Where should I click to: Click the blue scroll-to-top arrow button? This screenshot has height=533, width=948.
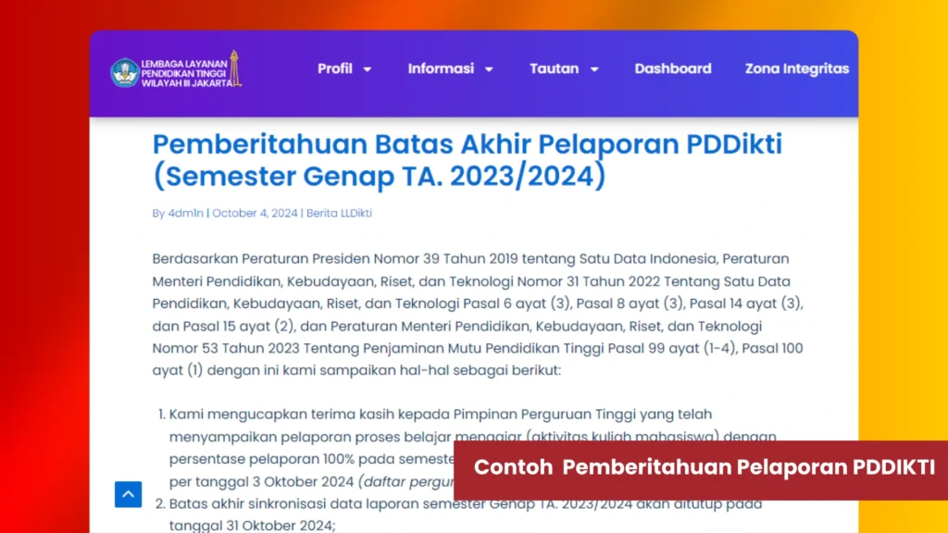click(x=128, y=494)
